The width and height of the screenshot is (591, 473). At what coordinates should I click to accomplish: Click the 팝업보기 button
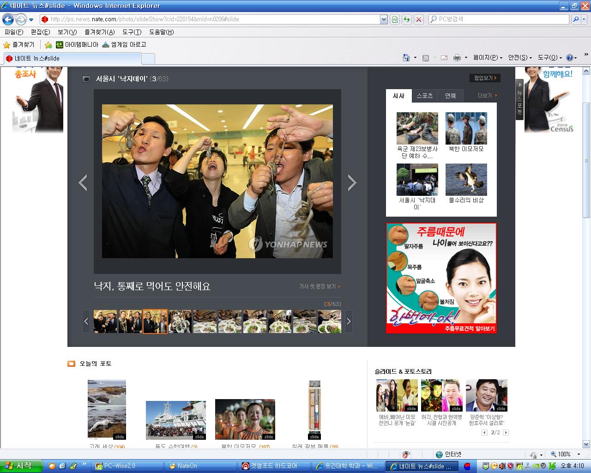point(485,78)
